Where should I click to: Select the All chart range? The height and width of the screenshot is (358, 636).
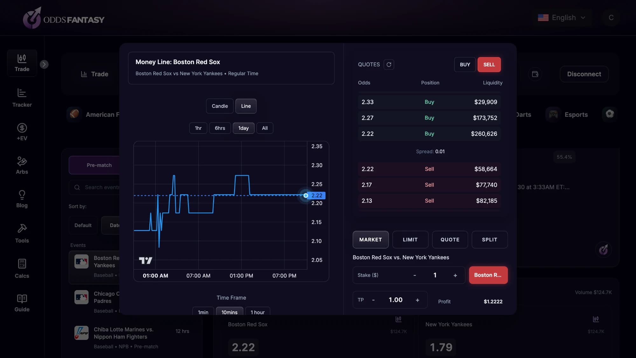[265, 128]
